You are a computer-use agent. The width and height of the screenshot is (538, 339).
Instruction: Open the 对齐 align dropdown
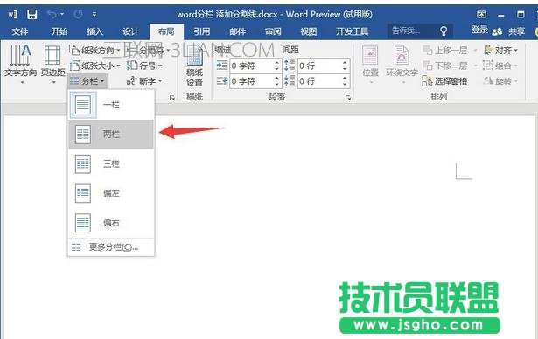pyautogui.click(x=500, y=51)
